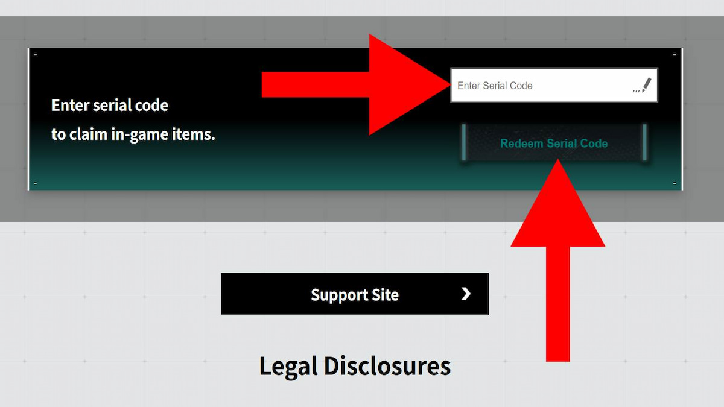The height and width of the screenshot is (407, 724).
Task: Click the banner's bottom-left corner dash marker
Action: point(35,183)
